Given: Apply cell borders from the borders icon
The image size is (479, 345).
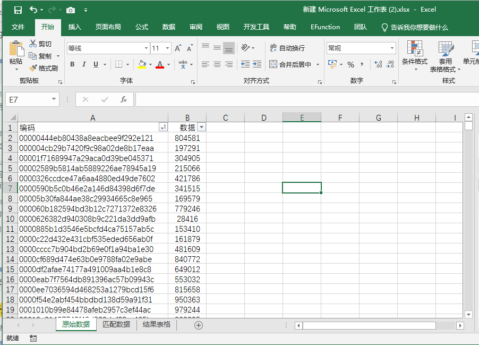Looking at the screenshot, I should pos(118,64).
